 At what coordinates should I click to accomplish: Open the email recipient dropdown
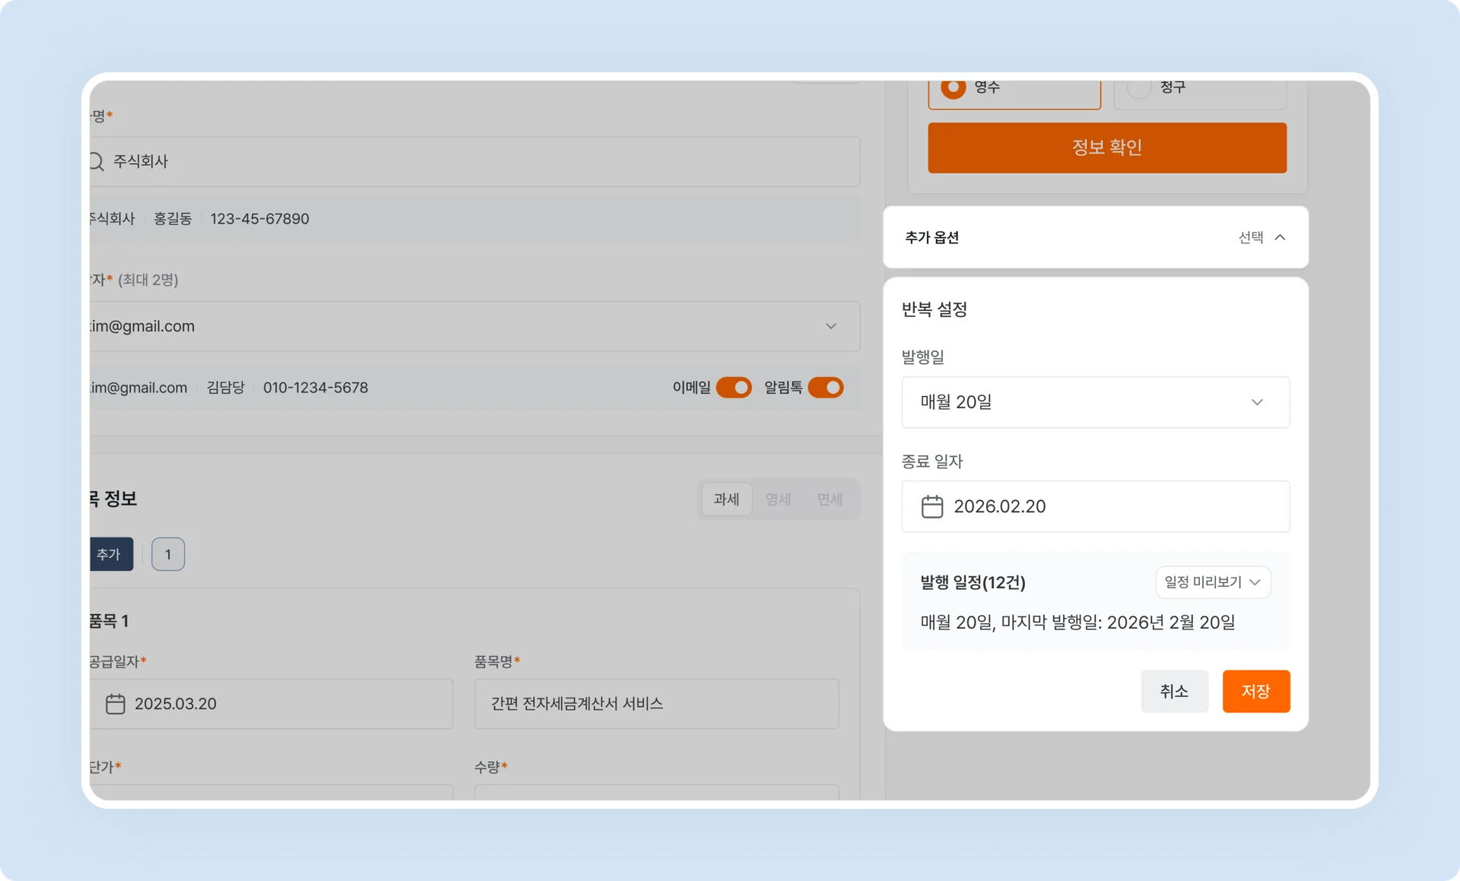[830, 326]
